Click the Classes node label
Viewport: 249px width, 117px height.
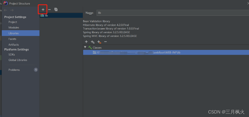[x=97, y=47]
